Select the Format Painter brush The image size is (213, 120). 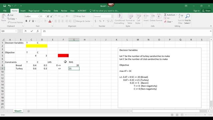click(9, 22)
